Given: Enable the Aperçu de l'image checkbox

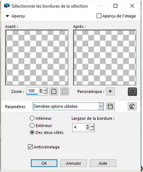Looking at the screenshot, I should [99, 16].
